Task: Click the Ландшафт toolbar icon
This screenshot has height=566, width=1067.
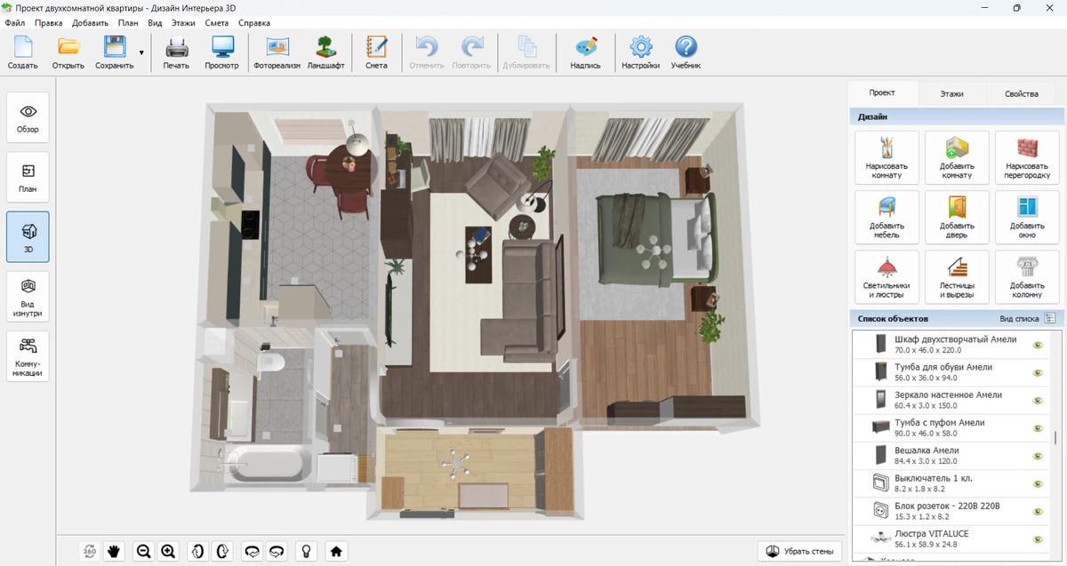Action: point(326,52)
